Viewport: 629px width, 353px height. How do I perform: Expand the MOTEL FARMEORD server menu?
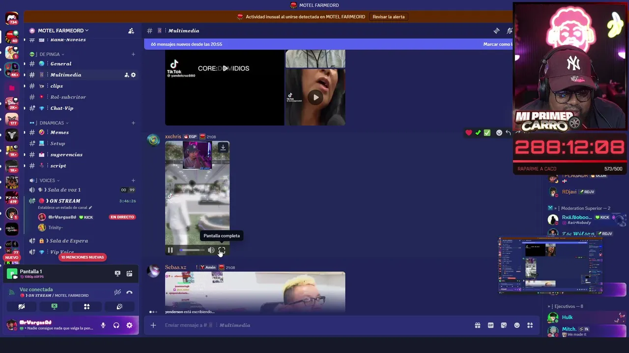point(63,30)
